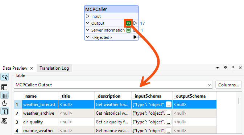Click the 'Get weather for...' description cell
This screenshot has width=244, height=135.
113,105
